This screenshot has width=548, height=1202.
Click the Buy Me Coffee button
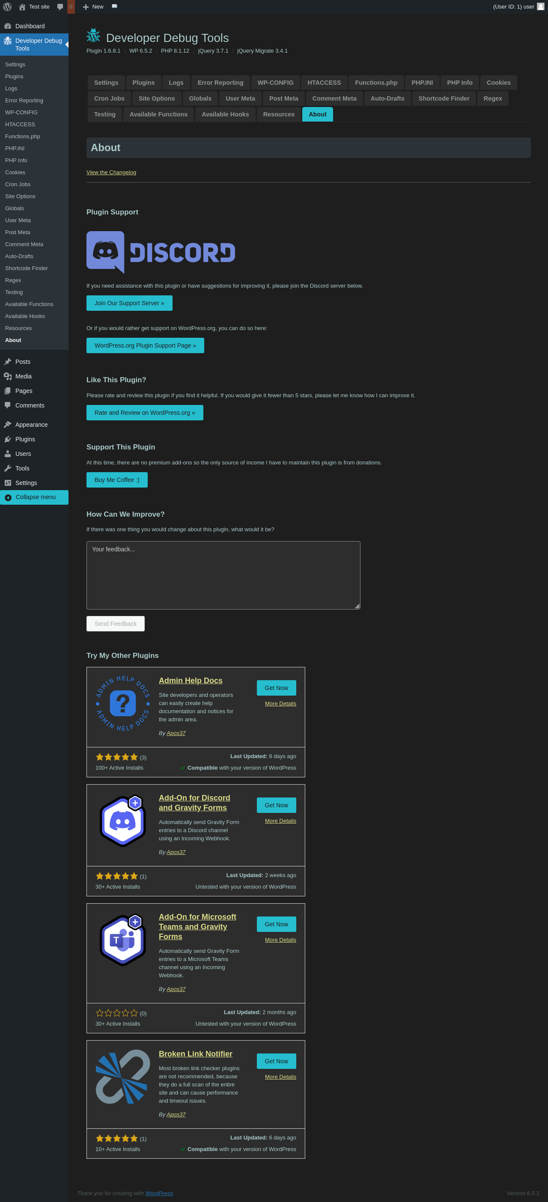[x=117, y=480]
